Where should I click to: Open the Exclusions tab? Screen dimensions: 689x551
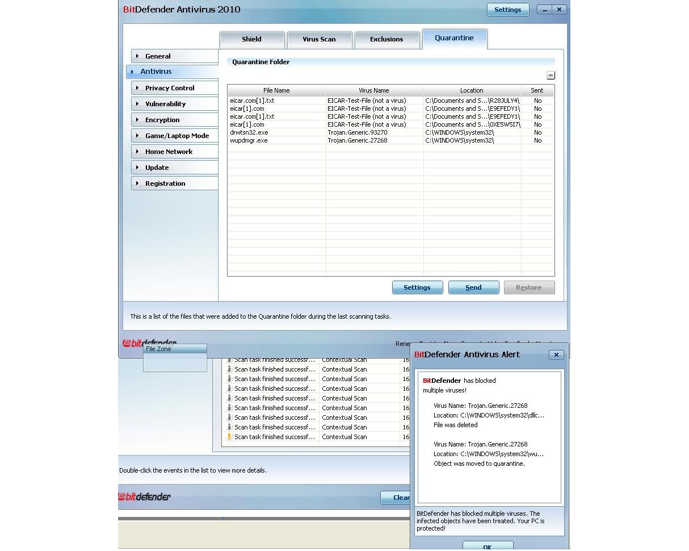386,40
